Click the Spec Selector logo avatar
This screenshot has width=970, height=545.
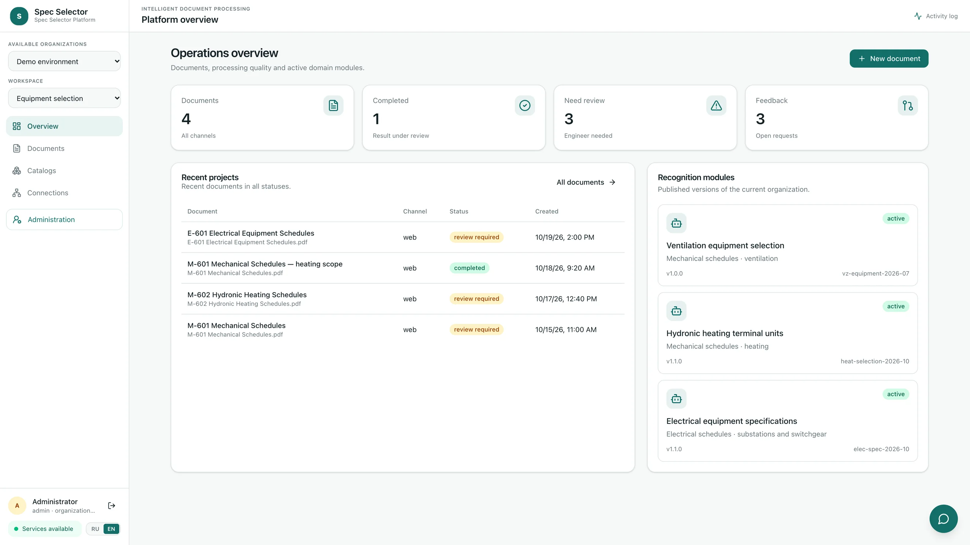point(19,16)
